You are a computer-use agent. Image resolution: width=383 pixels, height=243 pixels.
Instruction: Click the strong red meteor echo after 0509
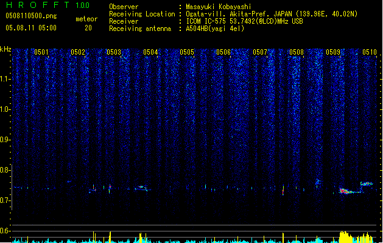pyautogui.click(x=345, y=191)
